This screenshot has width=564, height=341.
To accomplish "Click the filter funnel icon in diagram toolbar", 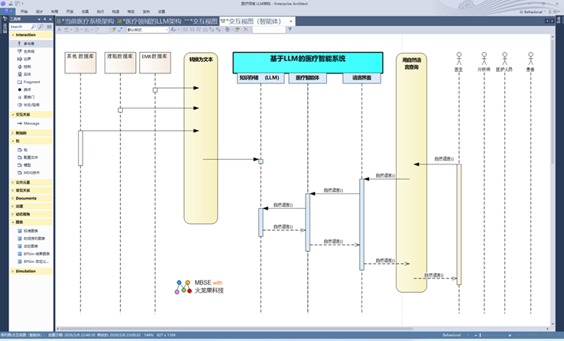I will pos(289,29).
